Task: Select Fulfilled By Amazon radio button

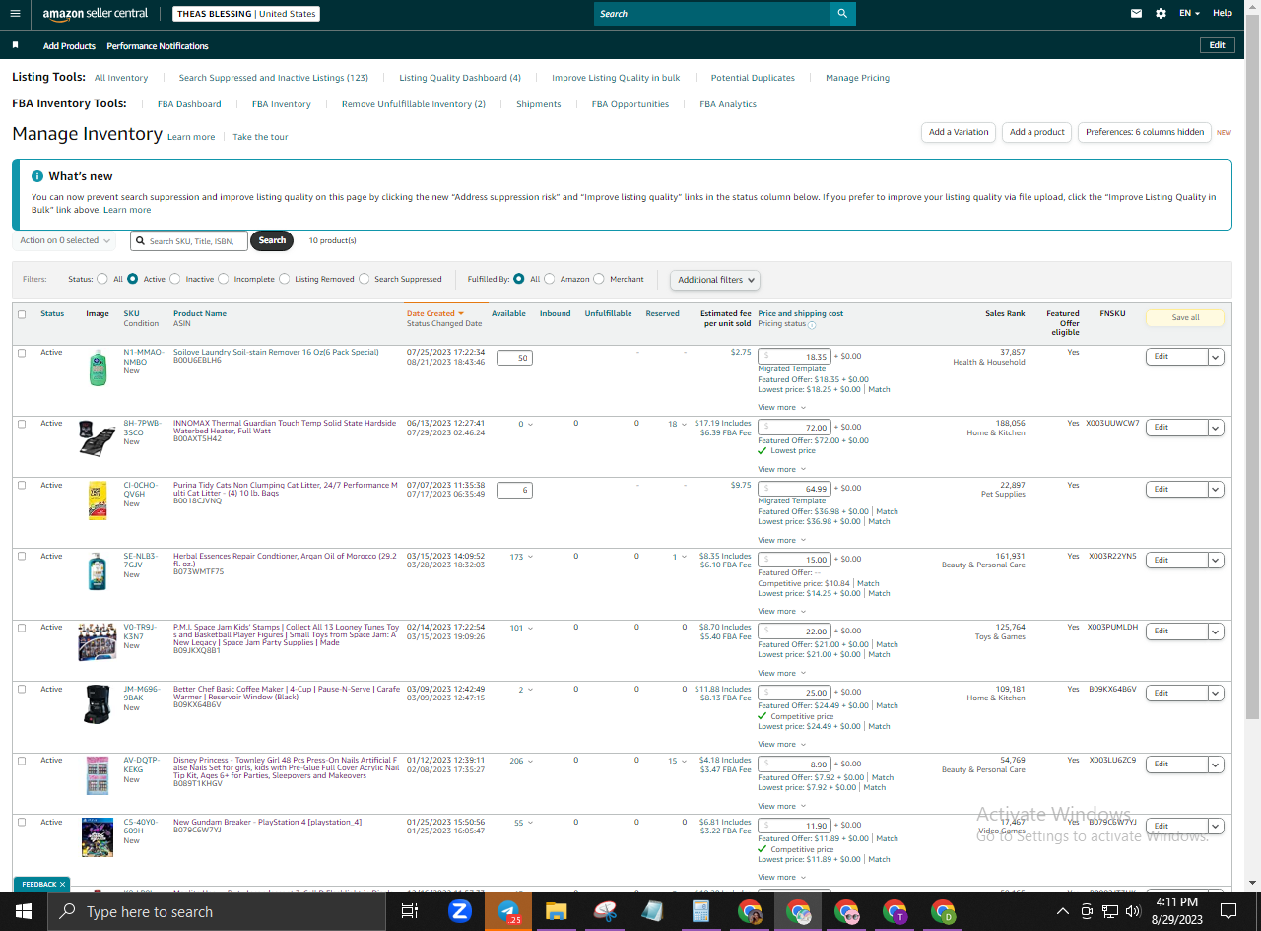Action: (x=550, y=279)
